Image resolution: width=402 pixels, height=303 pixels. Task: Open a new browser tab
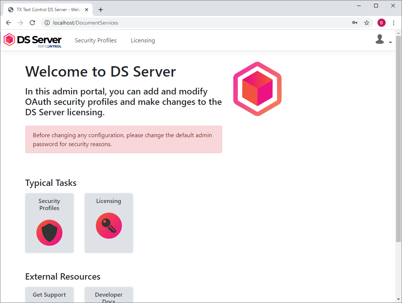(101, 10)
